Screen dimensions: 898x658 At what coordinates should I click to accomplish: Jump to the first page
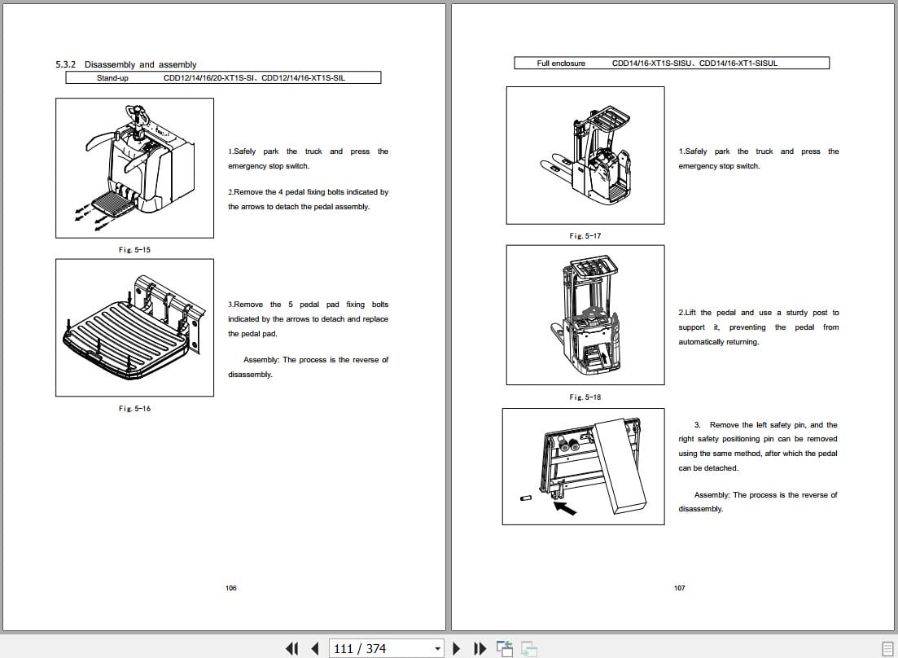(291, 648)
